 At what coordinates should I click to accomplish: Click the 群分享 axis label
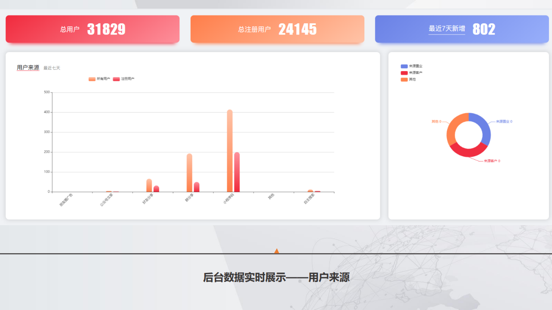tap(189, 198)
